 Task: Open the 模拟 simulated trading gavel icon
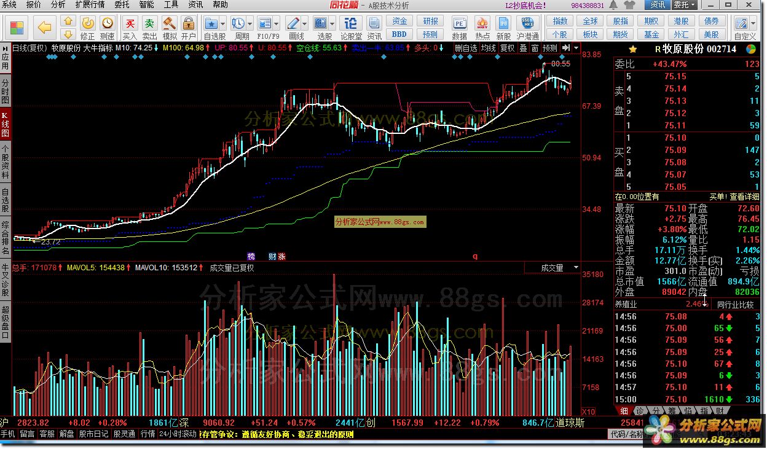[170, 28]
